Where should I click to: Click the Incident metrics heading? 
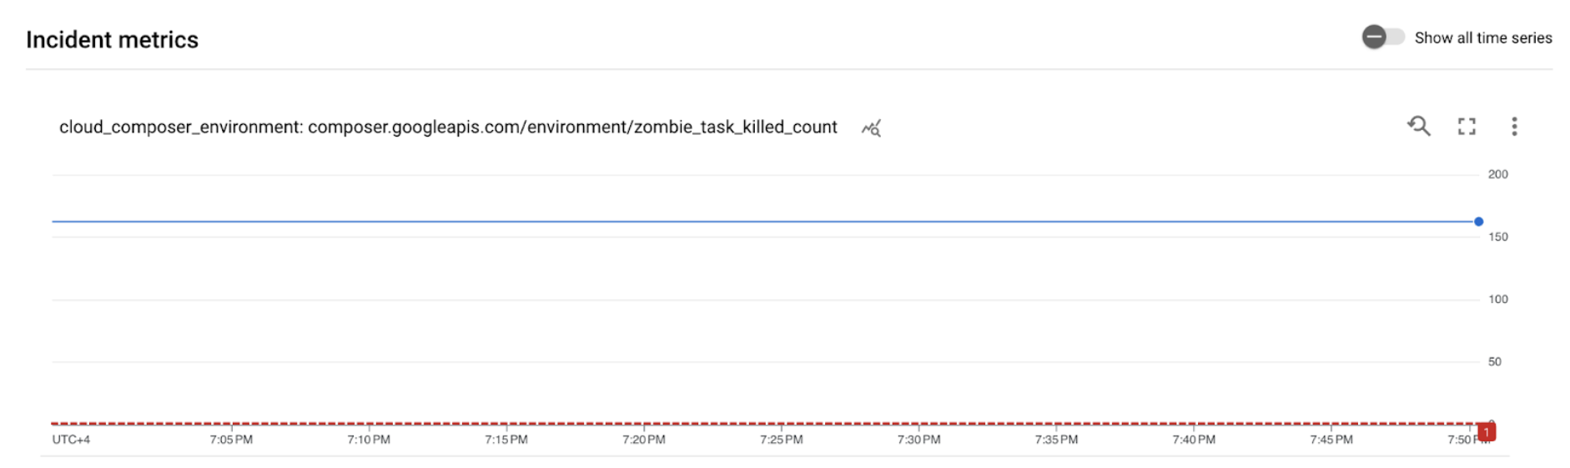112,40
